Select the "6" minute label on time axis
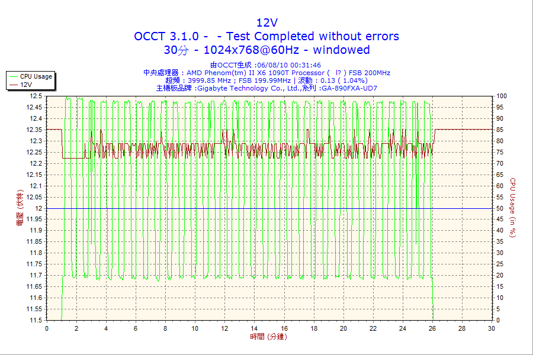 (136, 328)
